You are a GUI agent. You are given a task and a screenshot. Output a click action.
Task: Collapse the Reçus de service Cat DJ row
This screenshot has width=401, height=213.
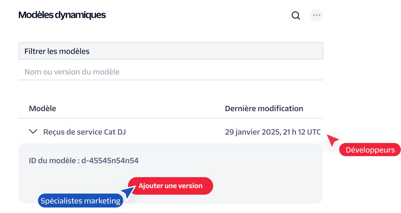click(33, 132)
